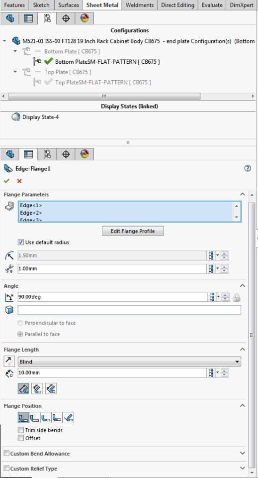Click flange length spinner arrows
The width and height of the screenshot is (258, 478).
click(225, 373)
